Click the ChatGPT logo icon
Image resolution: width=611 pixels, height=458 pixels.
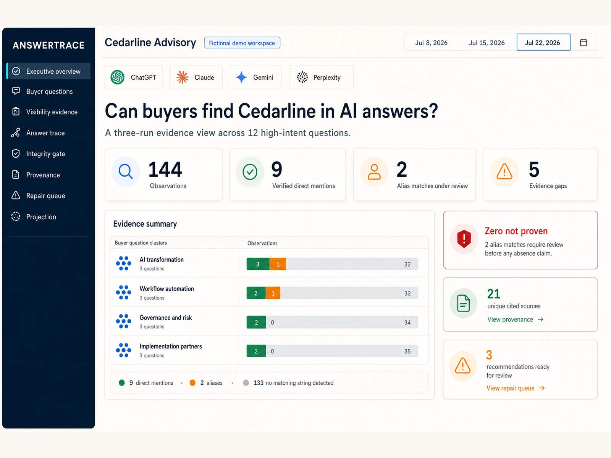click(x=118, y=77)
